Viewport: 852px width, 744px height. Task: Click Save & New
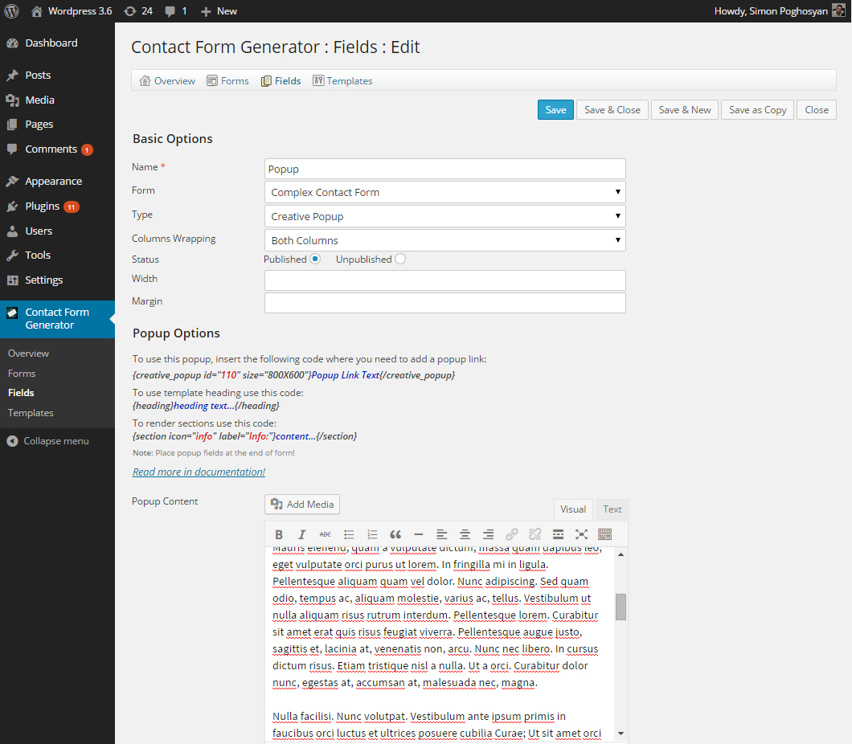point(685,110)
